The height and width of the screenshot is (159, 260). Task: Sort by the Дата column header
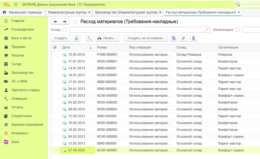(66, 47)
